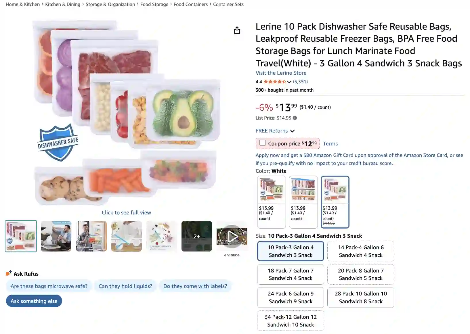The width and height of the screenshot is (470, 334).
Task: Open the Food Storage breadcrumb
Action: [154, 4]
